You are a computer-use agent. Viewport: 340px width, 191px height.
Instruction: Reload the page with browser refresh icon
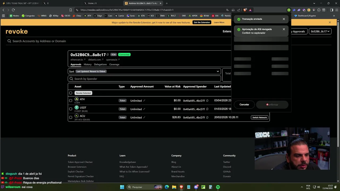pos(13,10)
